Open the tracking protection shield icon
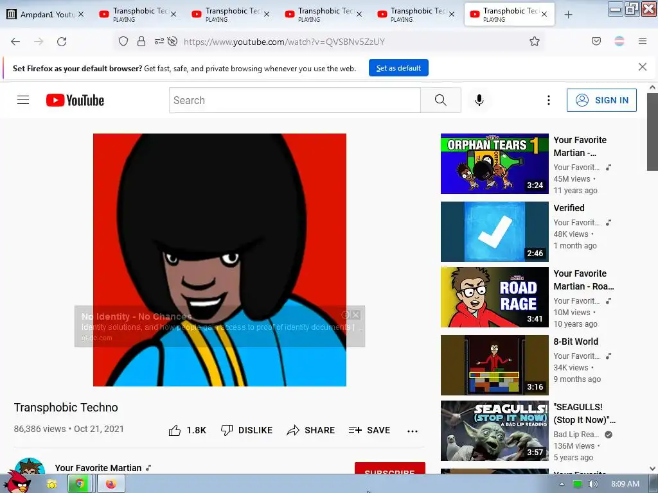 click(x=123, y=41)
